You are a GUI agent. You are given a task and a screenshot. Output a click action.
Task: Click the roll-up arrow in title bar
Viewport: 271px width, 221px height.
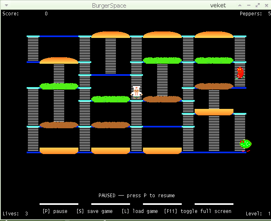(240, 5)
